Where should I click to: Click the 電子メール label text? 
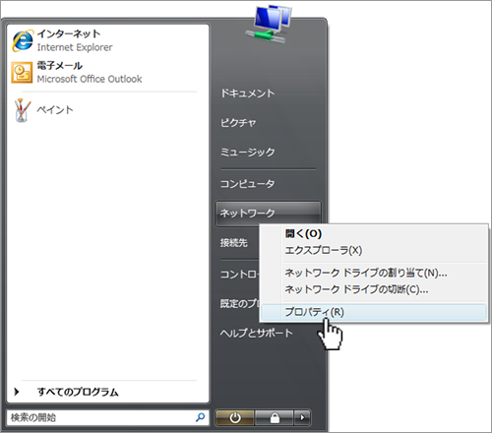pos(60,66)
